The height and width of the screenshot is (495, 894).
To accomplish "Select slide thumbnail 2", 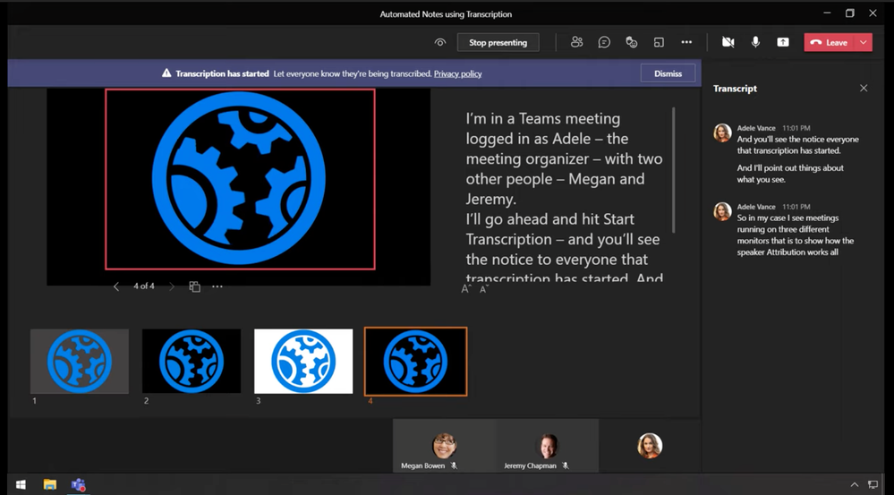I will click(x=191, y=361).
